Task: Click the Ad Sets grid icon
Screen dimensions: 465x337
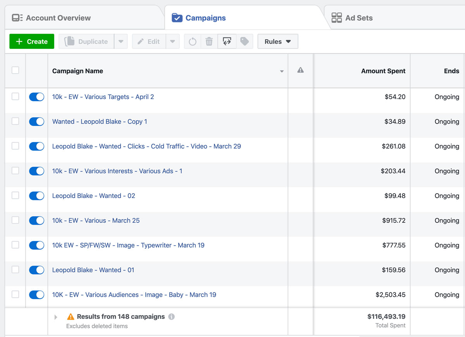Action: tap(337, 18)
